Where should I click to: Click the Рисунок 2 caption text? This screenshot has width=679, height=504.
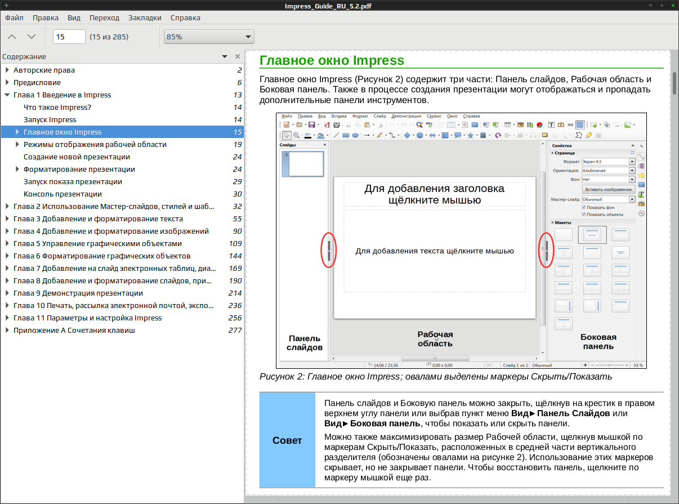coord(435,376)
